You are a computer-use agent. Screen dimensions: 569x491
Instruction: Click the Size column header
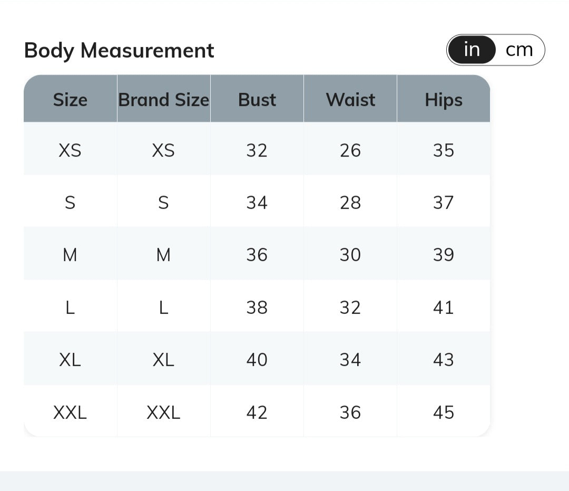pos(70,100)
